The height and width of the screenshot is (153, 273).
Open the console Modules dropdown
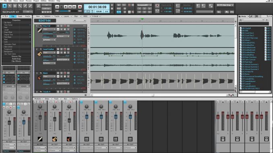(38, 99)
